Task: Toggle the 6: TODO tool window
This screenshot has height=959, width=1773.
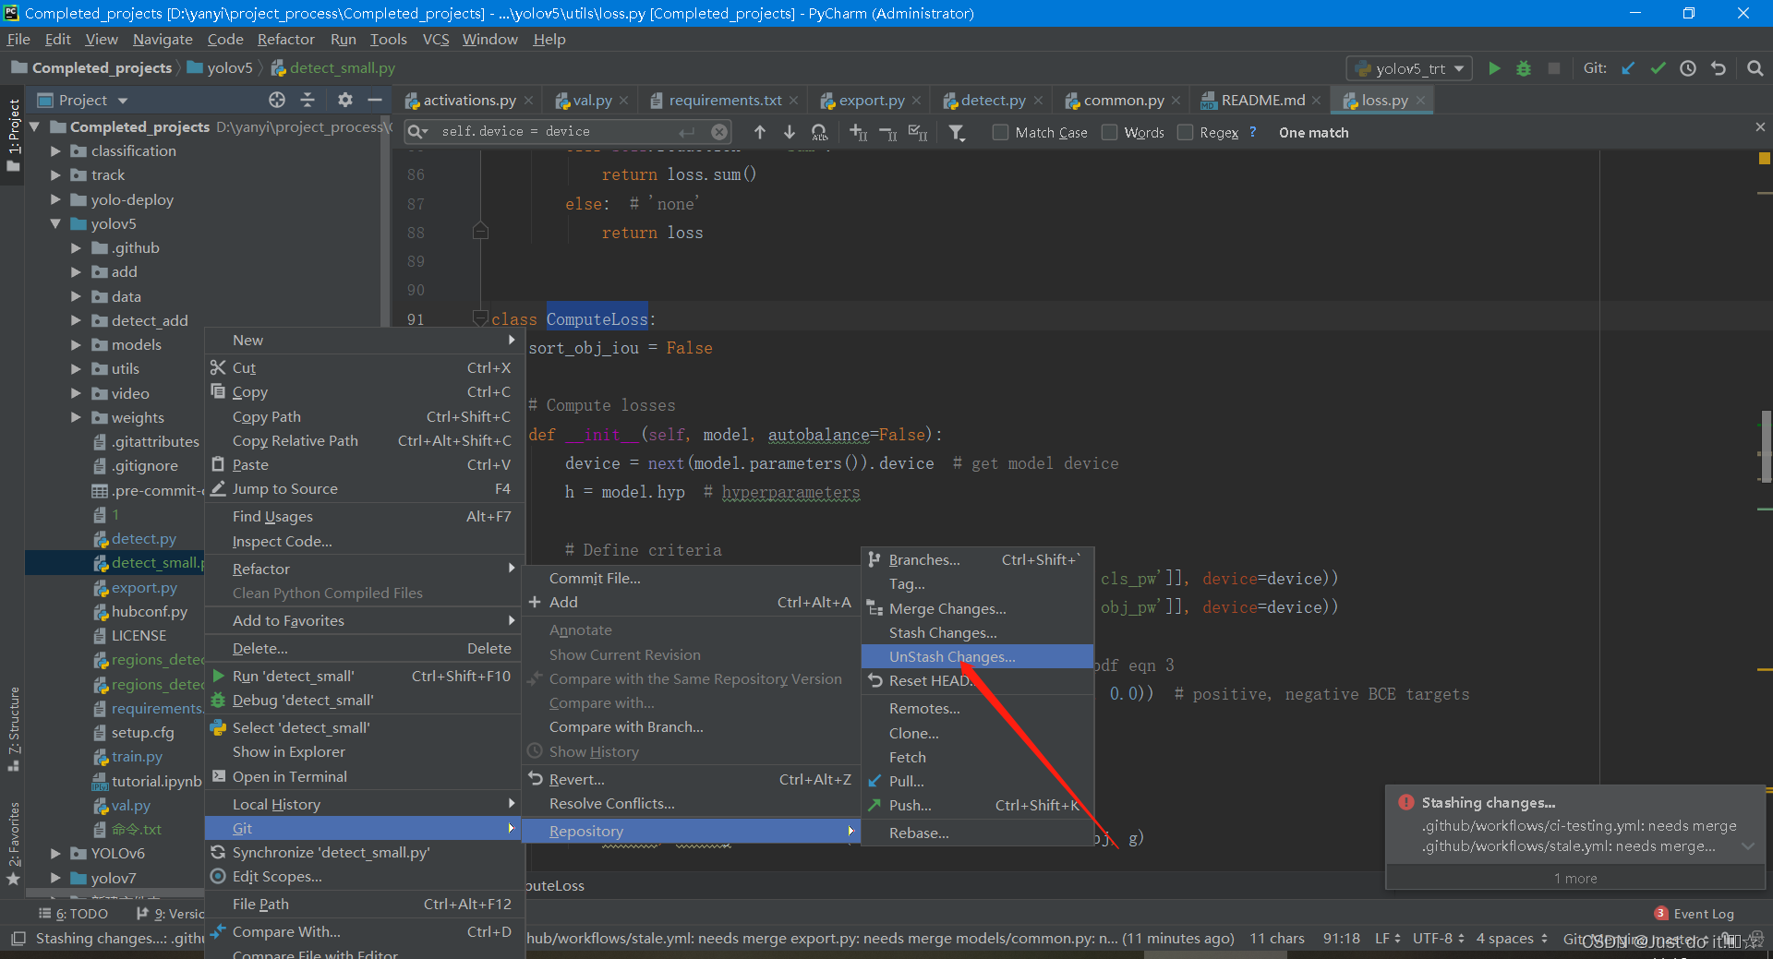Action: coord(74,914)
